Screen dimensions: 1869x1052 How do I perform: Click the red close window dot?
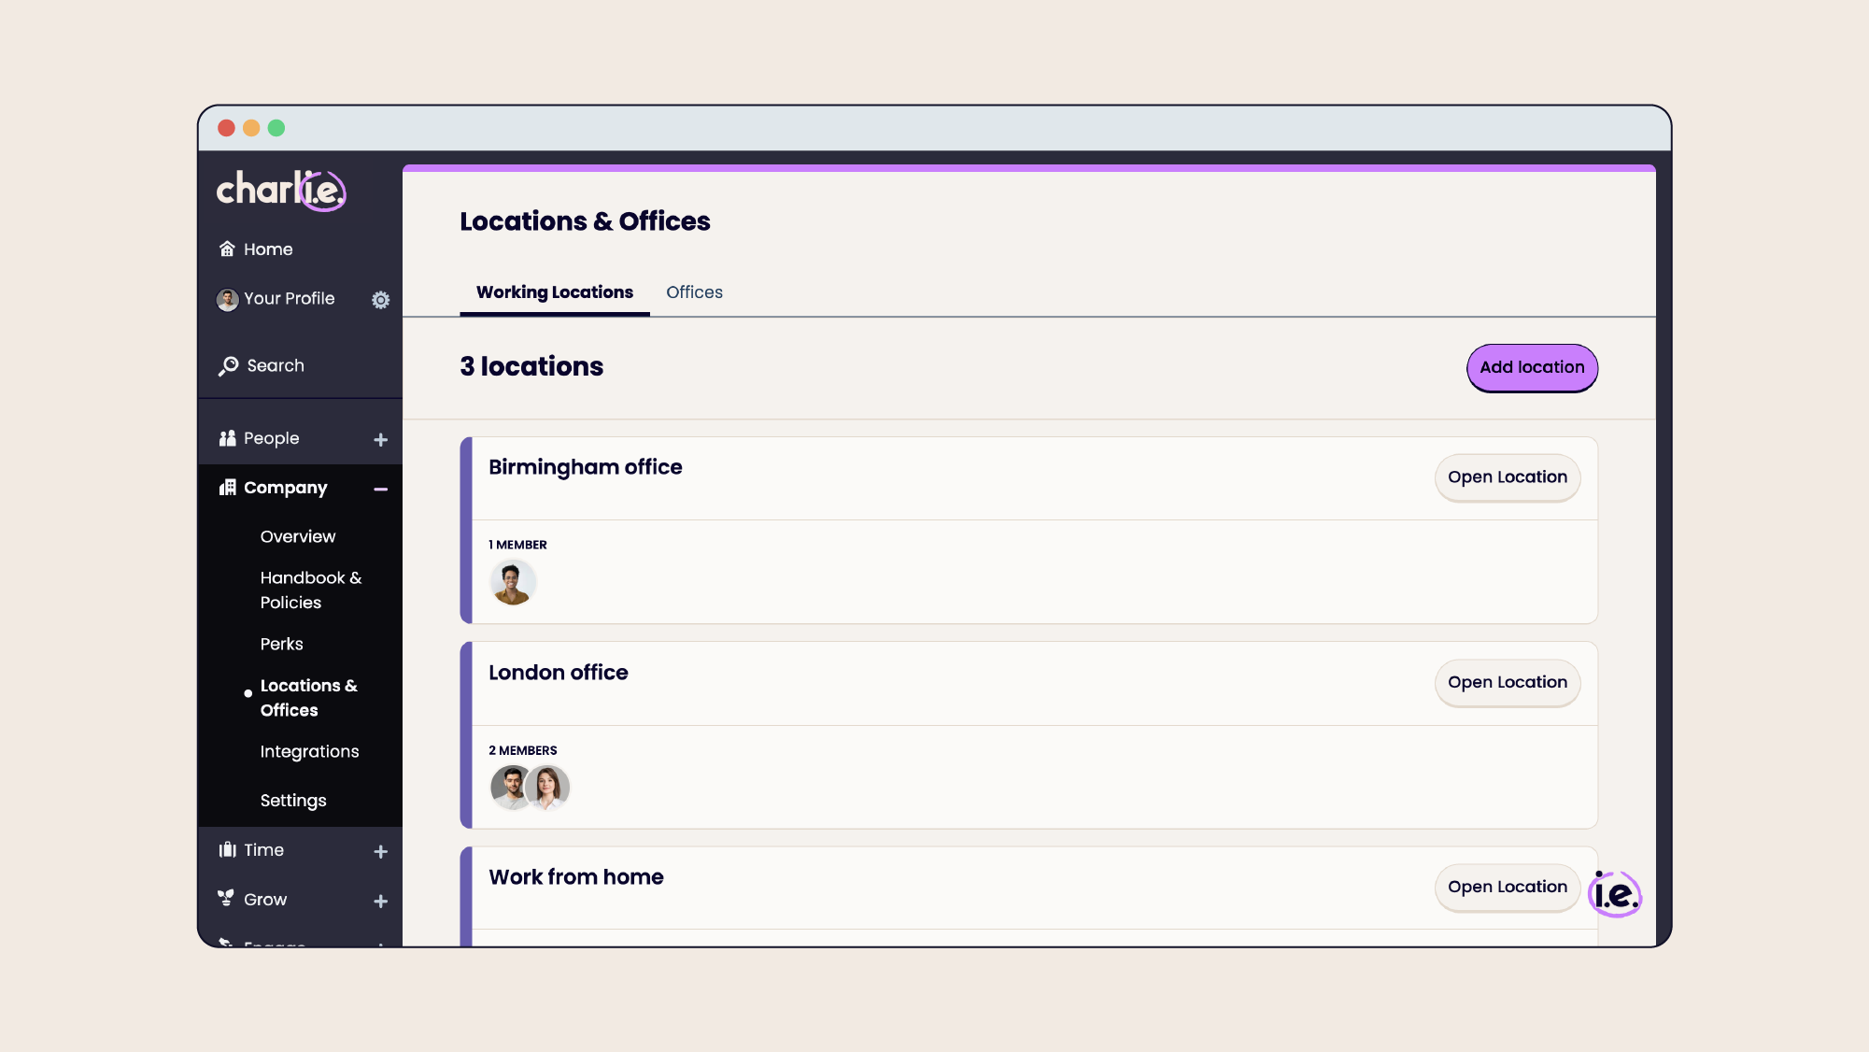[226, 128]
